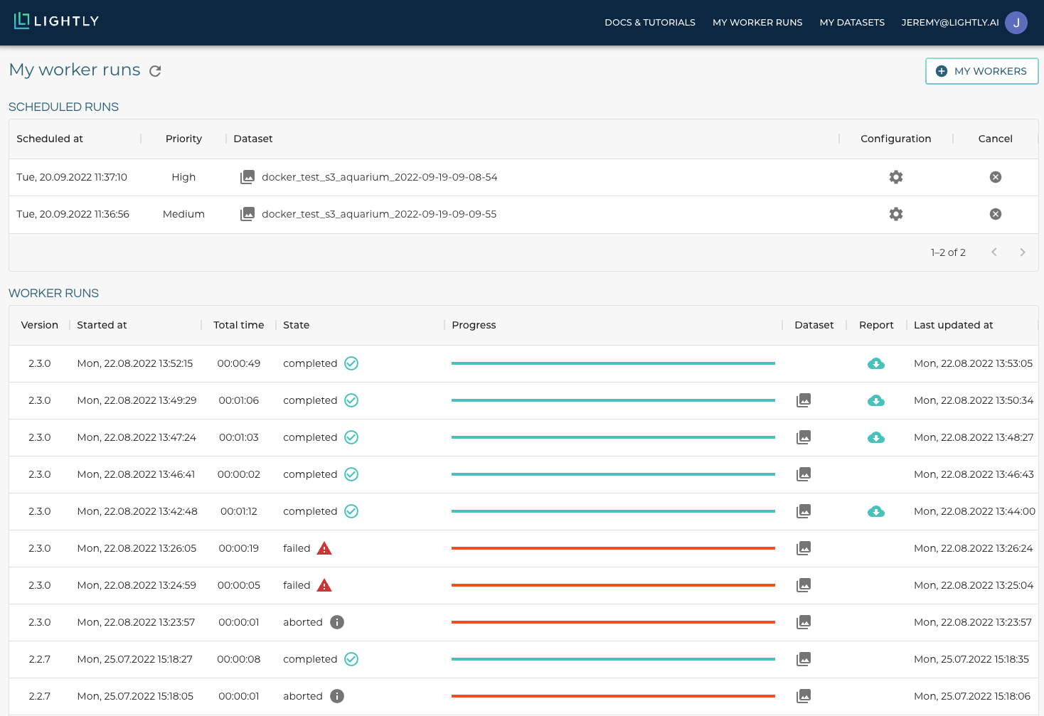
Task: Download the report for the 13:47:24 run
Action: pos(876,437)
